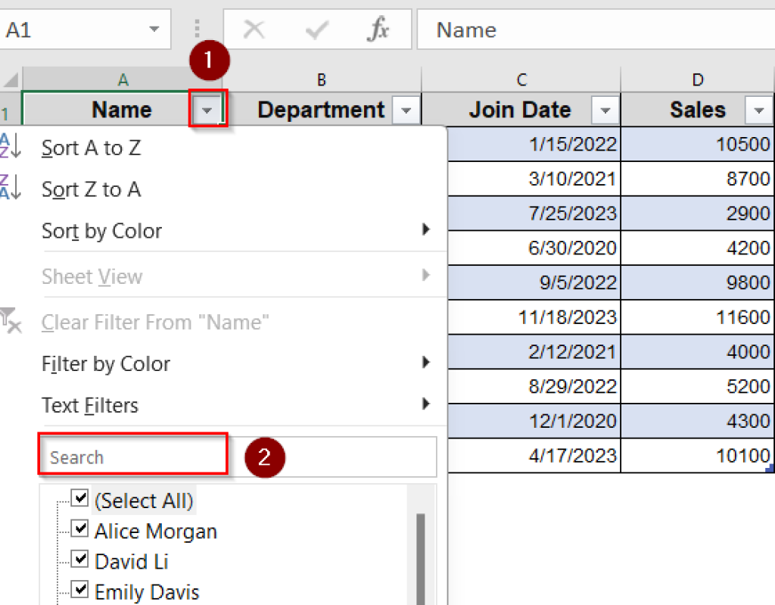Open the Department column filter dropdown
The height and width of the screenshot is (605, 775).
pyautogui.click(x=406, y=110)
